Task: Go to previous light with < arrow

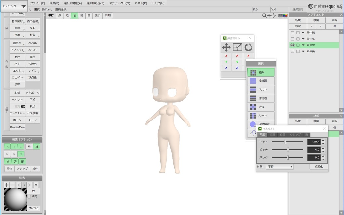Action: pos(19,185)
